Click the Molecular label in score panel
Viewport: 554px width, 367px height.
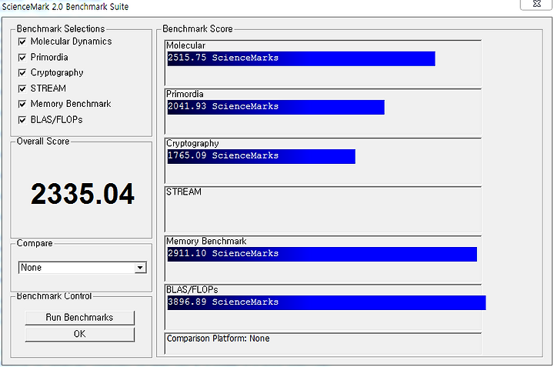tap(186, 45)
